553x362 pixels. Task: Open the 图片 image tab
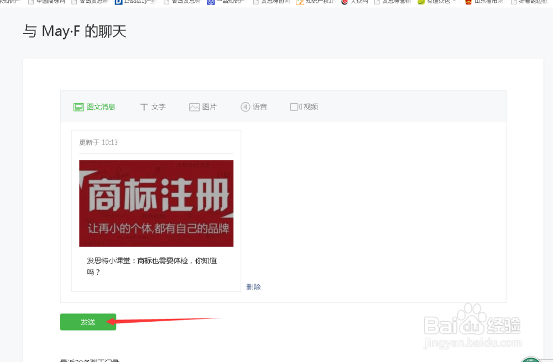(203, 107)
